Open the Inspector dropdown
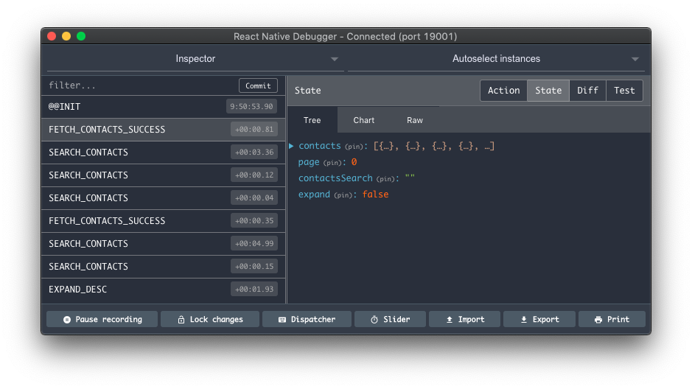 point(195,59)
